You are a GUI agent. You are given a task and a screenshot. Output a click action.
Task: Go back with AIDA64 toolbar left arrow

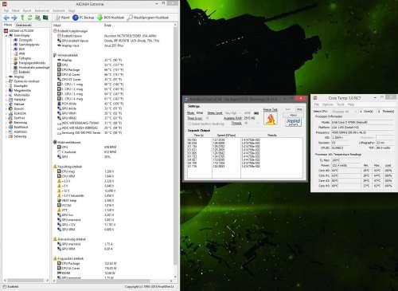pos(6,18)
